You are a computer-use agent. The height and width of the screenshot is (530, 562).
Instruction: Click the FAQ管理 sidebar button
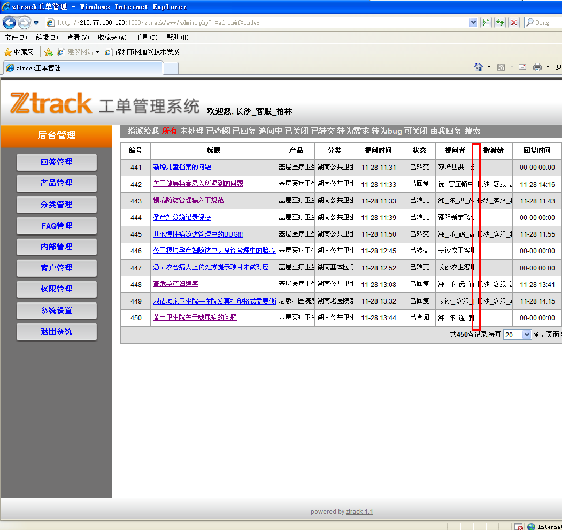(57, 226)
